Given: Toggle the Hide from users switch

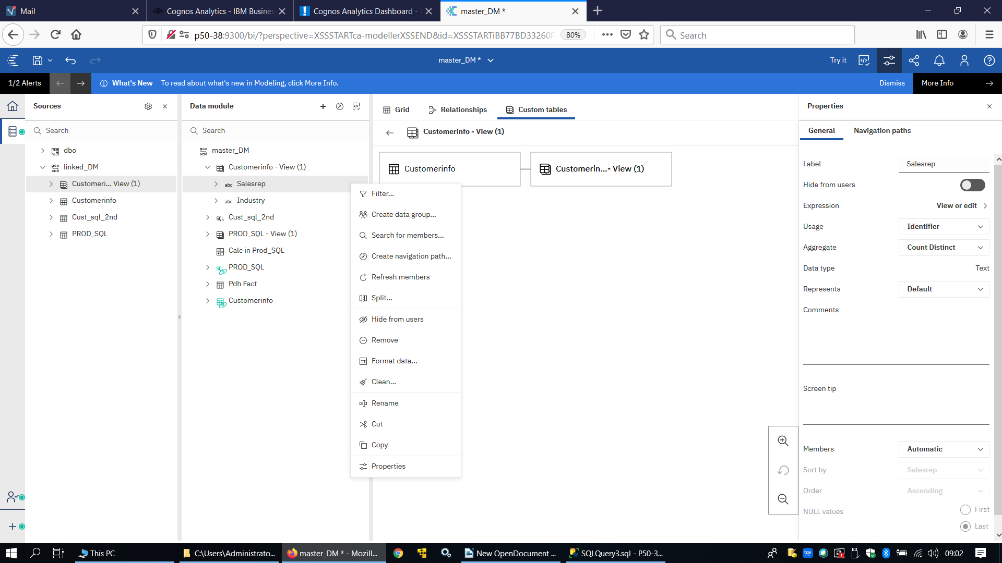Looking at the screenshot, I should tap(972, 185).
